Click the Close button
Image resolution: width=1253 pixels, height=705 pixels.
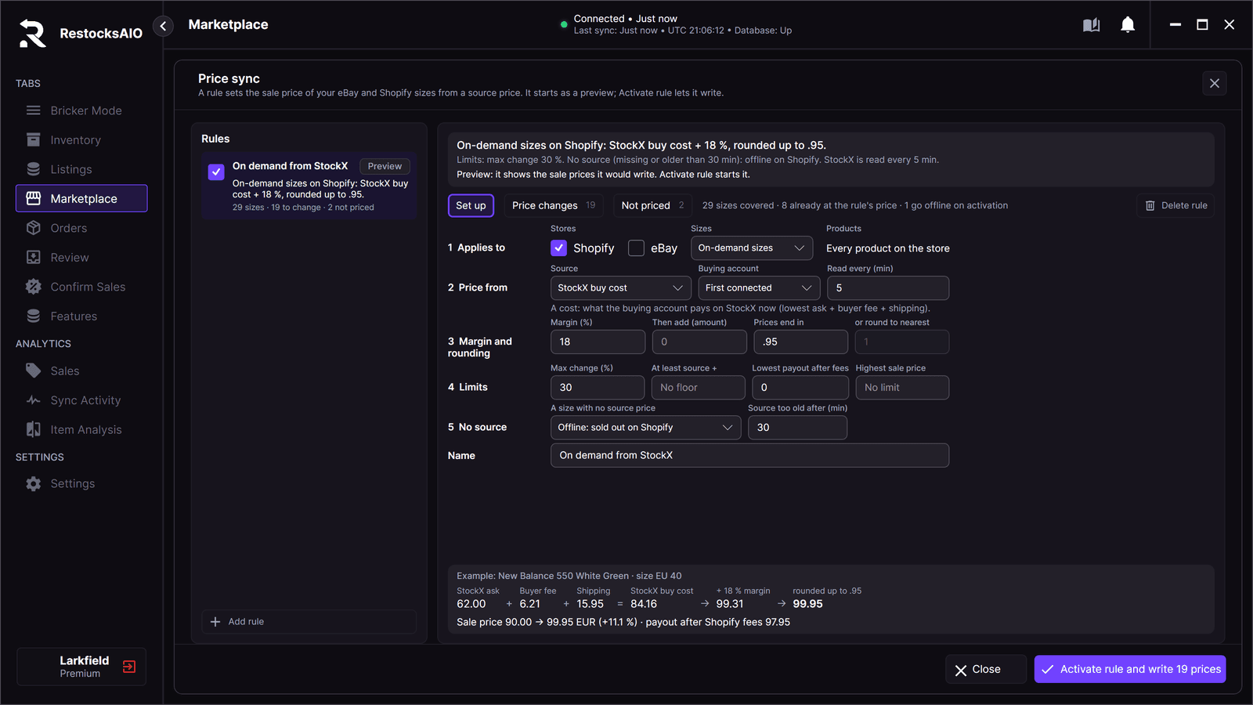pyautogui.click(x=985, y=670)
